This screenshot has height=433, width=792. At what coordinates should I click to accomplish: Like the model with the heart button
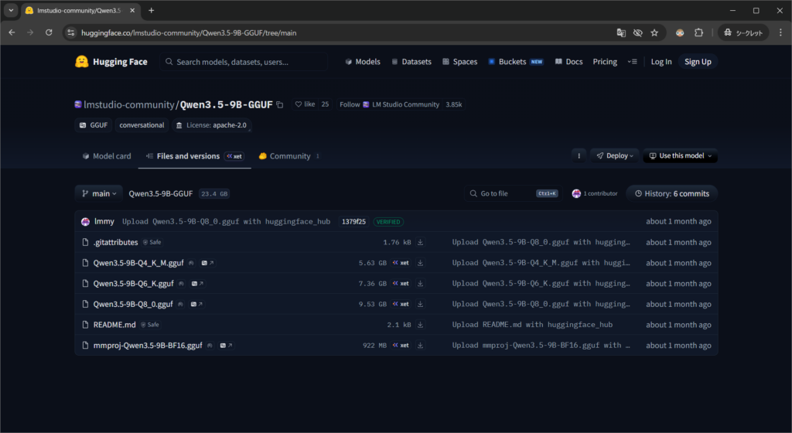pyautogui.click(x=305, y=104)
